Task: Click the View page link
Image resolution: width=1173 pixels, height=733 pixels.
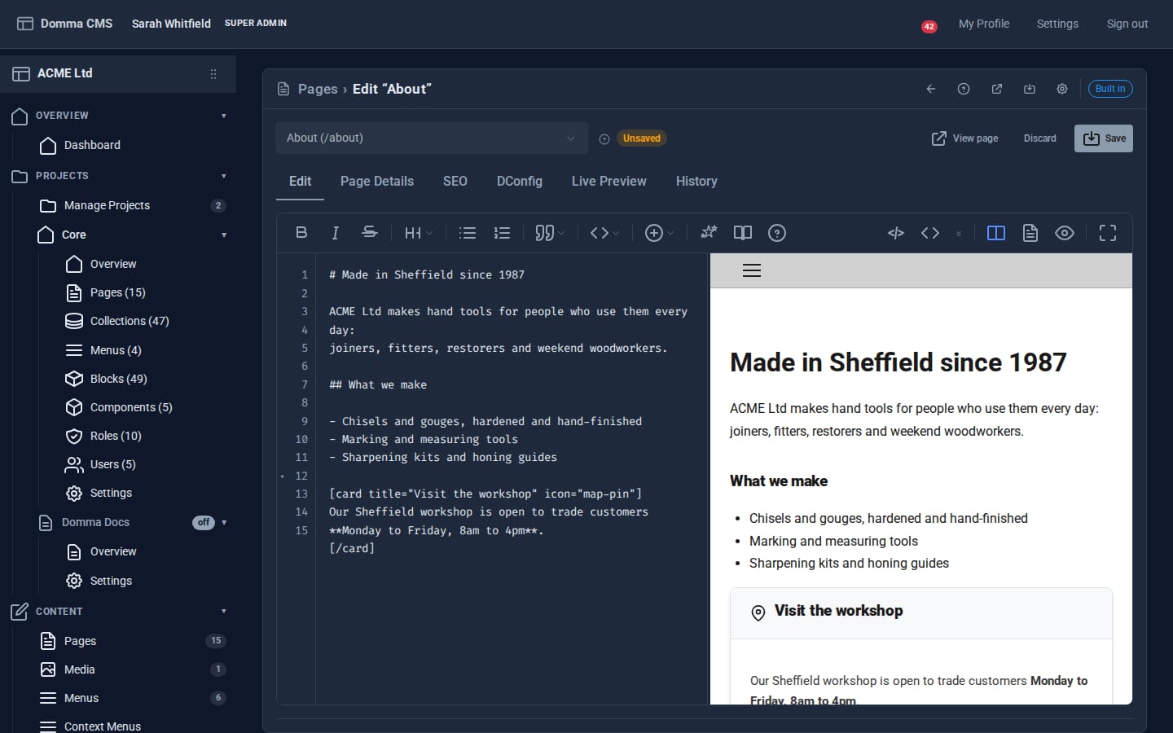Action: coord(965,138)
